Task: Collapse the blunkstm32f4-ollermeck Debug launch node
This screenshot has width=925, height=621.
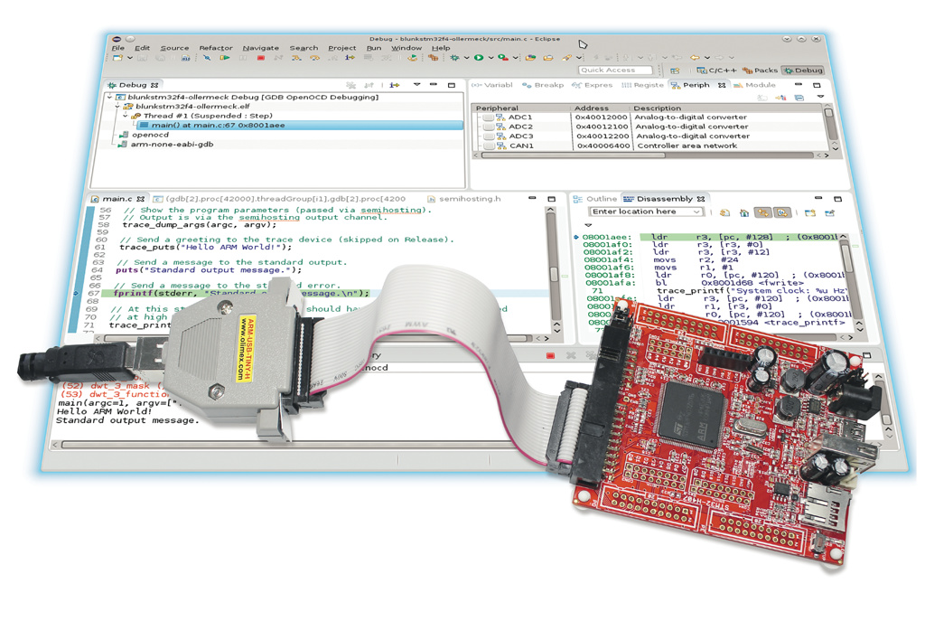Action: pos(109,97)
